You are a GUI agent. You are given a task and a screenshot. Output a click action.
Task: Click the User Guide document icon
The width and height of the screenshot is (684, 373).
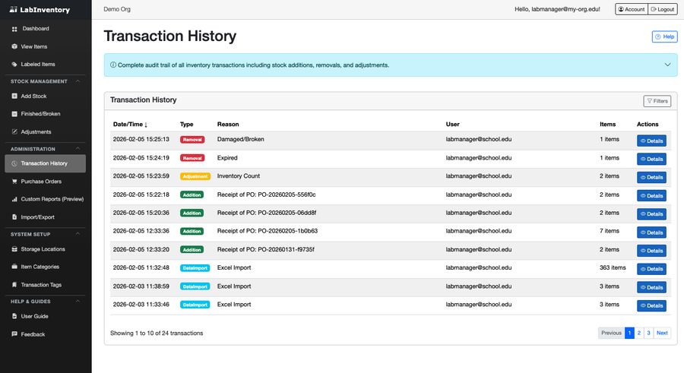click(14, 316)
